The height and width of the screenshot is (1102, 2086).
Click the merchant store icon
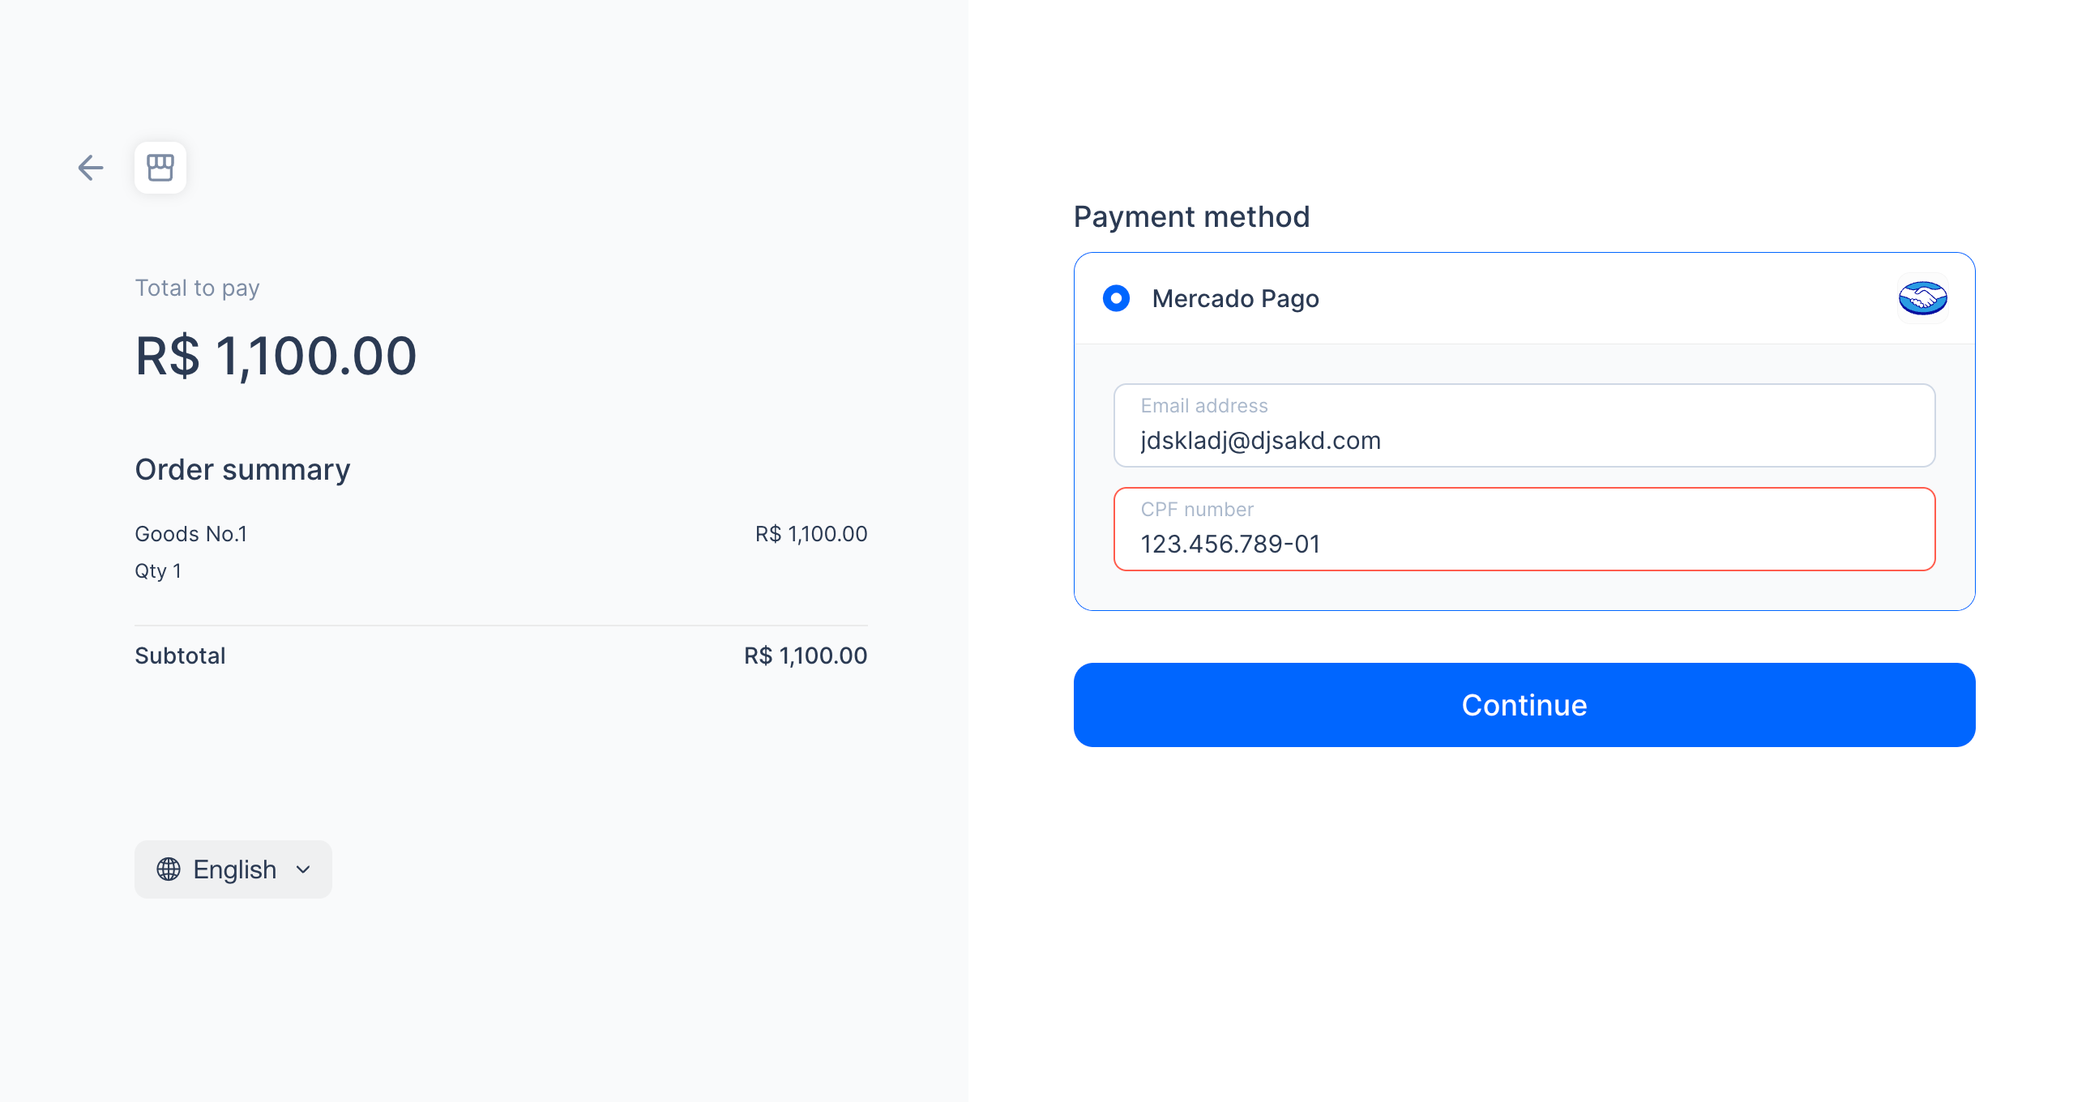coord(160,168)
